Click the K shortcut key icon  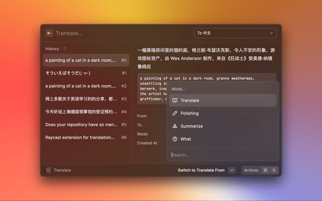[x=274, y=170]
